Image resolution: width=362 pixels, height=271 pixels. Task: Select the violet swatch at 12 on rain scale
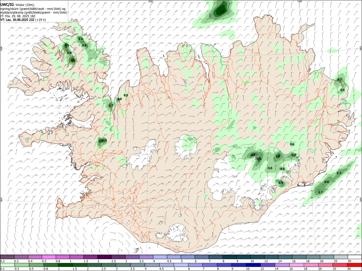coord(267,265)
